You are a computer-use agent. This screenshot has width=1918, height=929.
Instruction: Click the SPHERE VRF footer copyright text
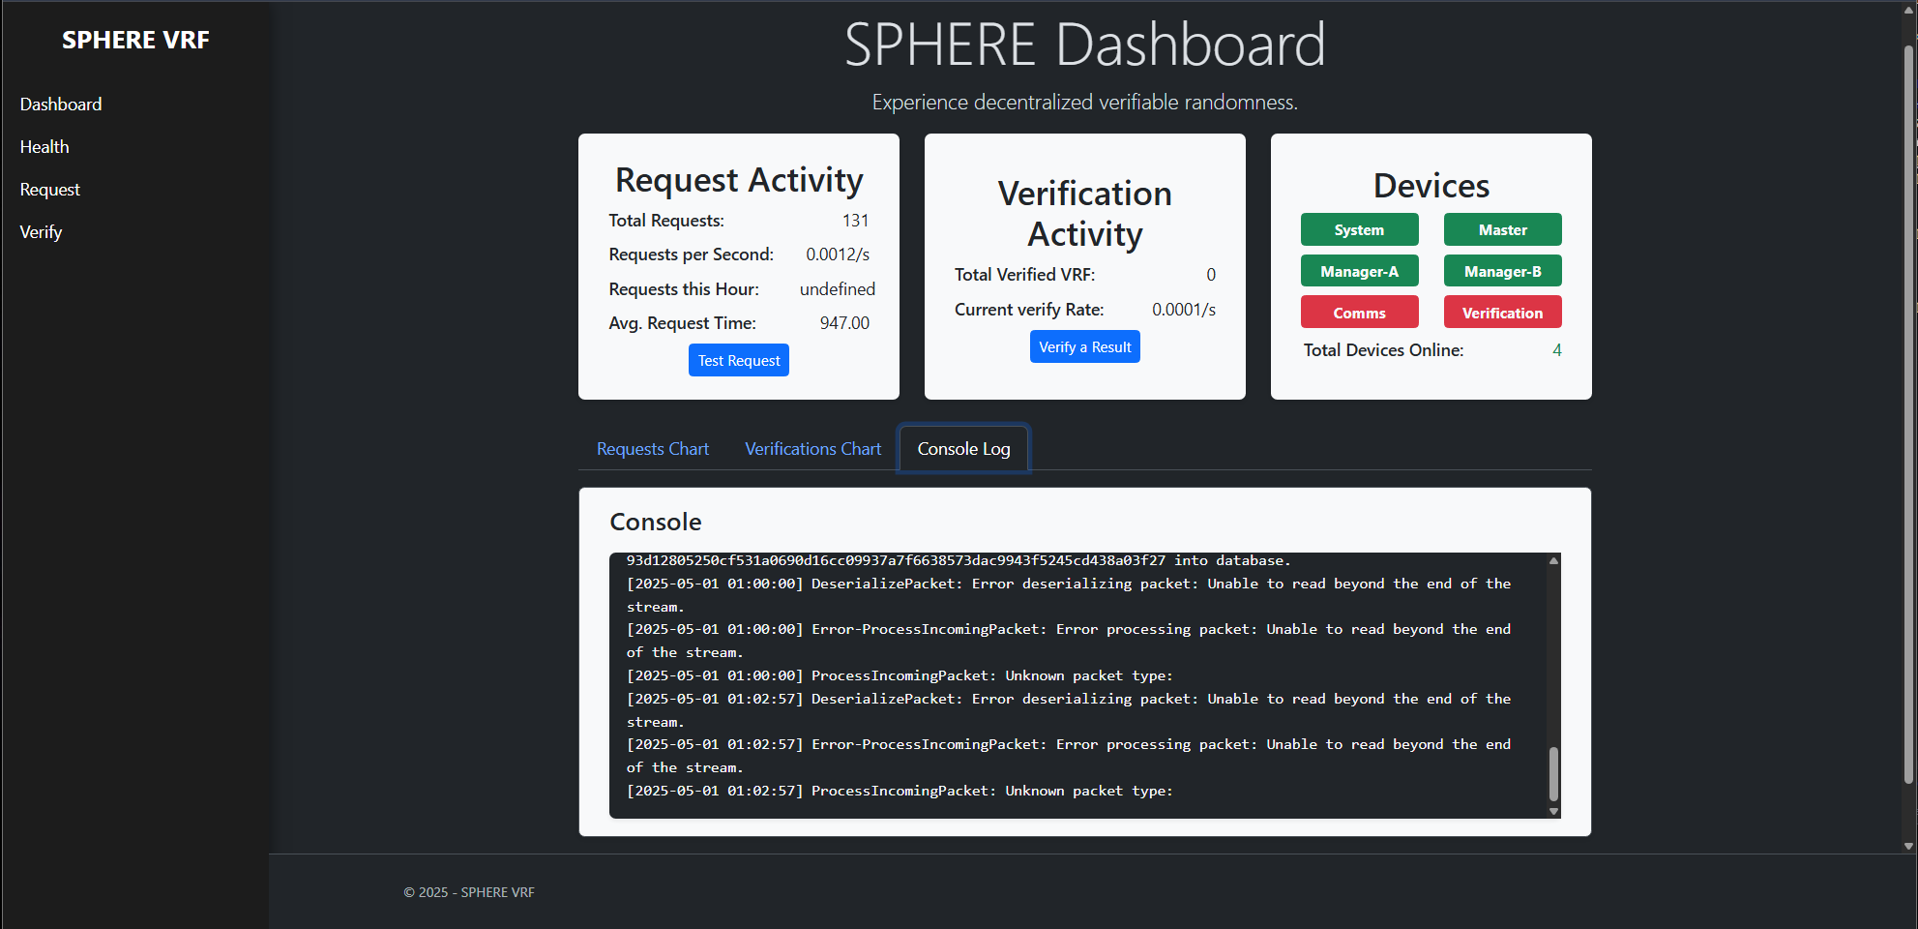click(x=469, y=892)
